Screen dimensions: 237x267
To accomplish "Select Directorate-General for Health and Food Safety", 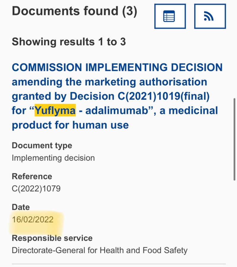I will [100, 250].
